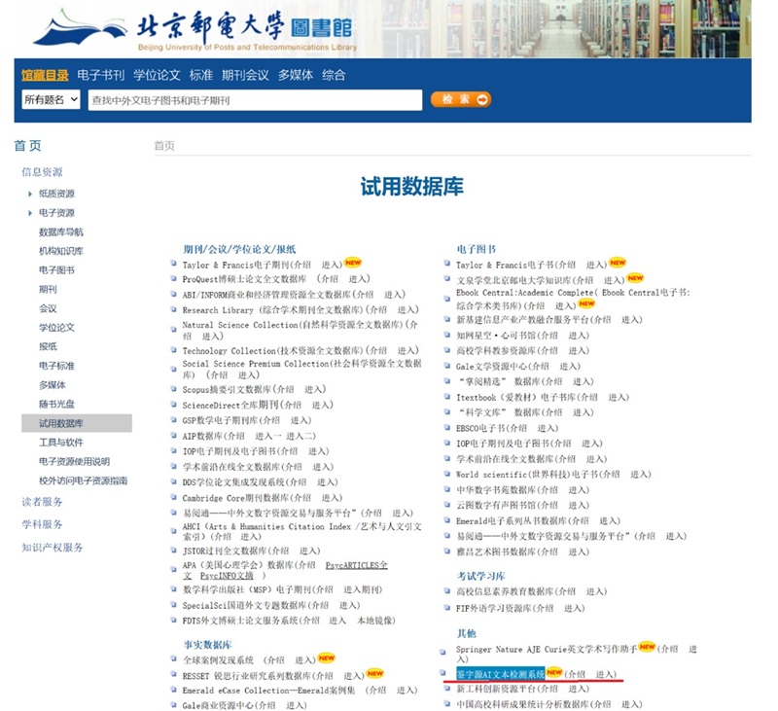
Task: Open the 知识产权服务 sidebar section
Action: coord(53,548)
